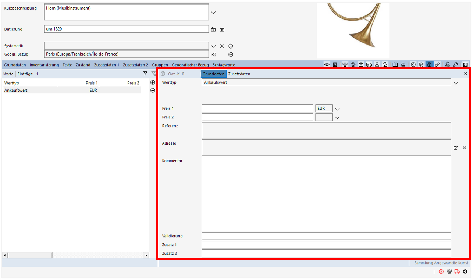The image size is (473, 280).
Task: Select the key icon in toolbar
Action: [x=455, y=64]
